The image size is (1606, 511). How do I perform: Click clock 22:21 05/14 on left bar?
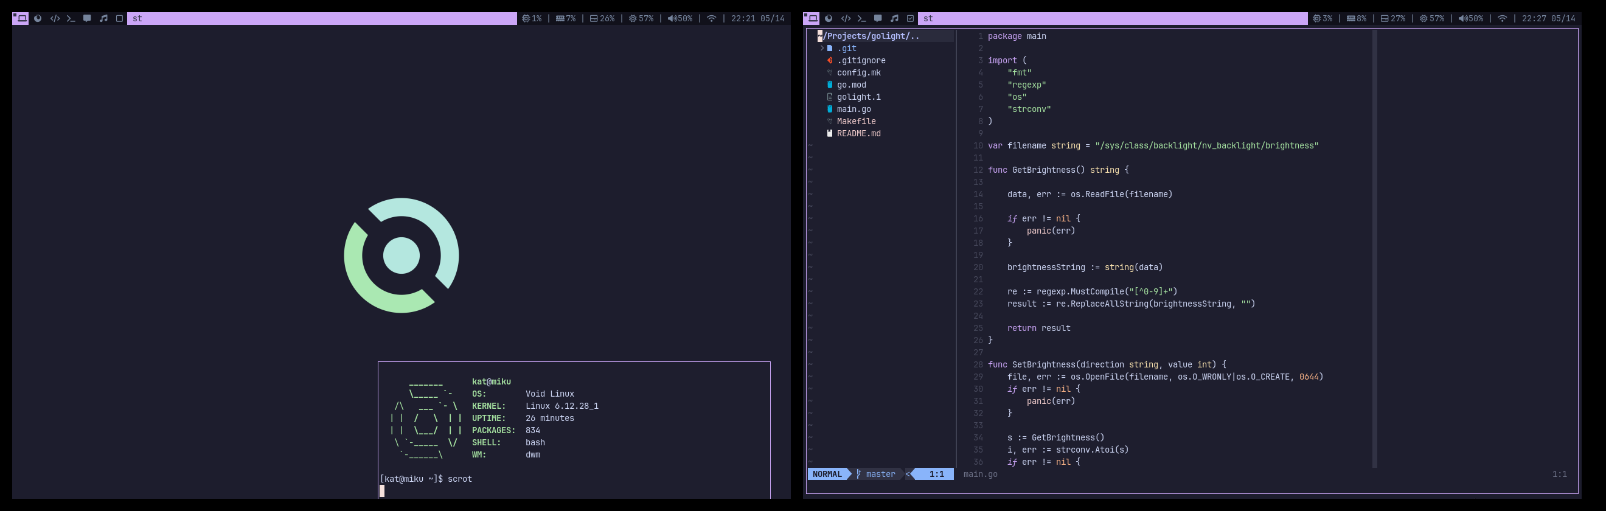pyautogui.click(x=757, y=19)
